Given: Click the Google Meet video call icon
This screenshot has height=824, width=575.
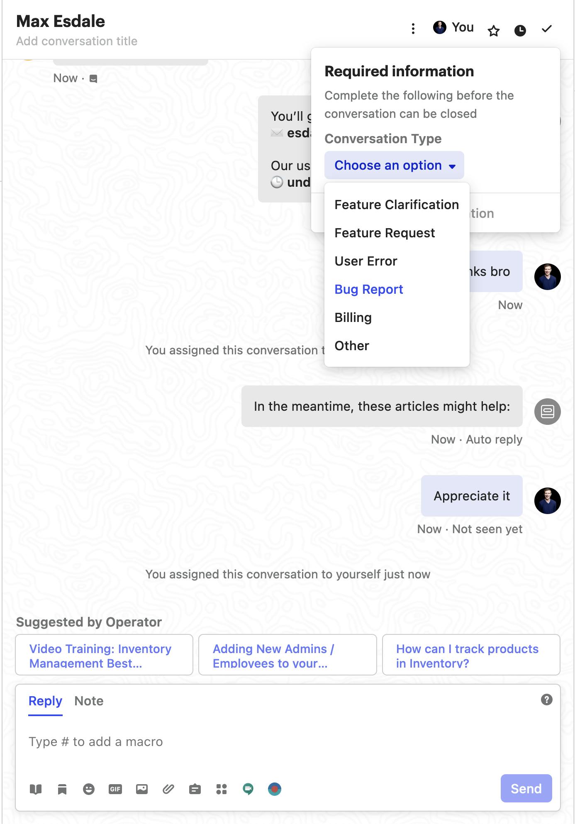Looking at the screenshot, I should point(248,789).
